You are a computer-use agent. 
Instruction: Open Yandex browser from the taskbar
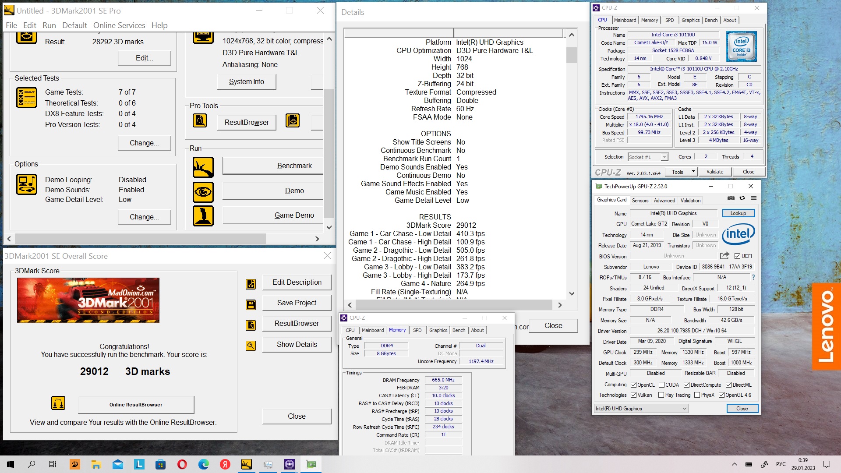pos(225,464)
